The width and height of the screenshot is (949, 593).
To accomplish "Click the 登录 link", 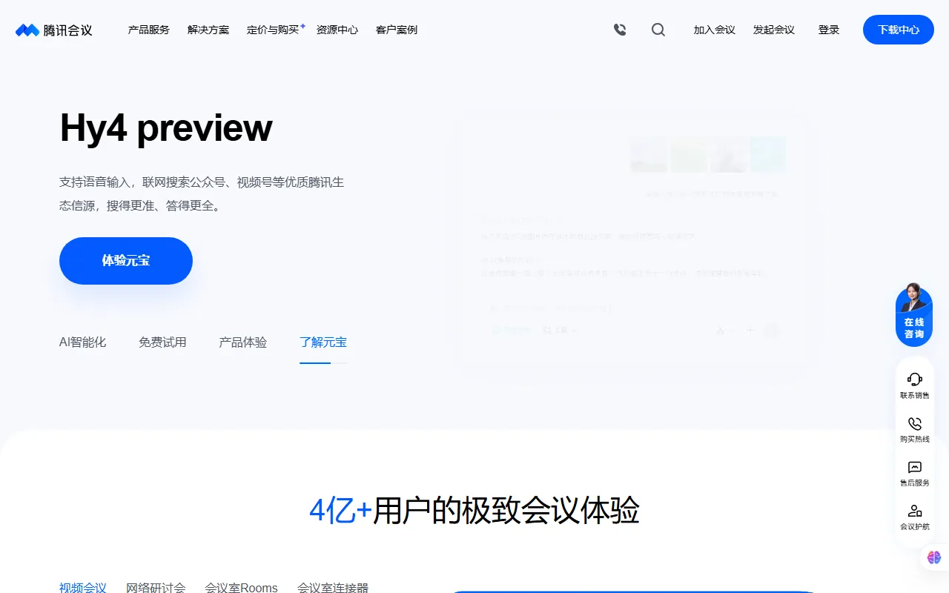I will [829, 30].
